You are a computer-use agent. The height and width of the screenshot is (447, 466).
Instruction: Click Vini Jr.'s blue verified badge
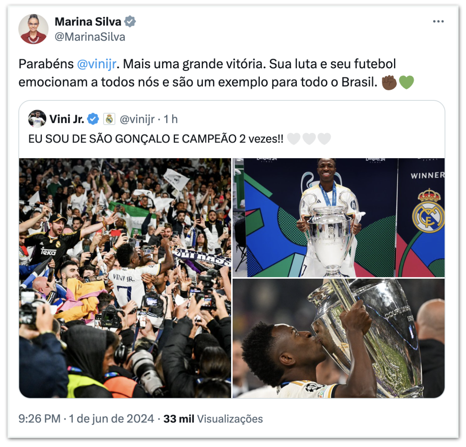tap(93, 119)
